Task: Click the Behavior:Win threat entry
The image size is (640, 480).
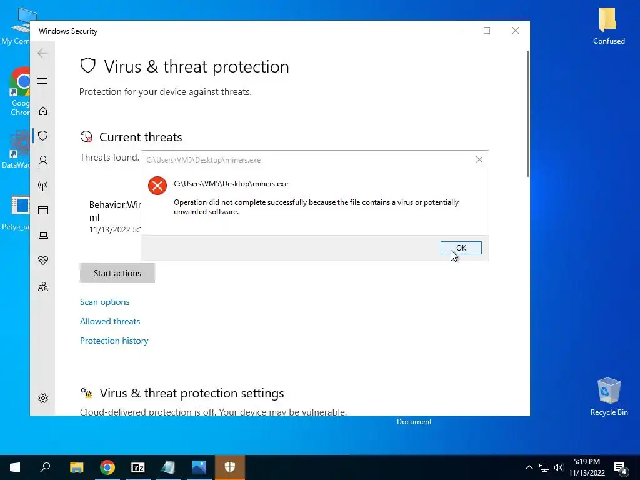Action: pyautogui.click(x=115, y=217)
